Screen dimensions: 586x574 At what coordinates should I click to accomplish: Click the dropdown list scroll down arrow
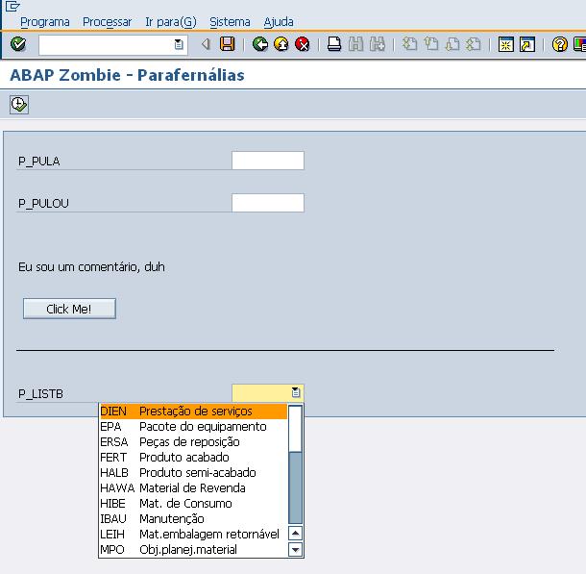296,550
